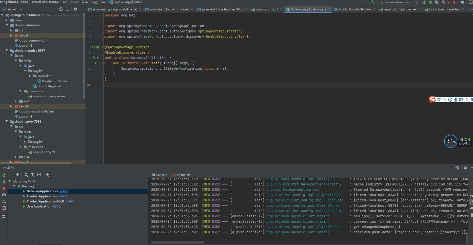
Task: Expand all services in the Services toolbar
Action: click(11, 175)
